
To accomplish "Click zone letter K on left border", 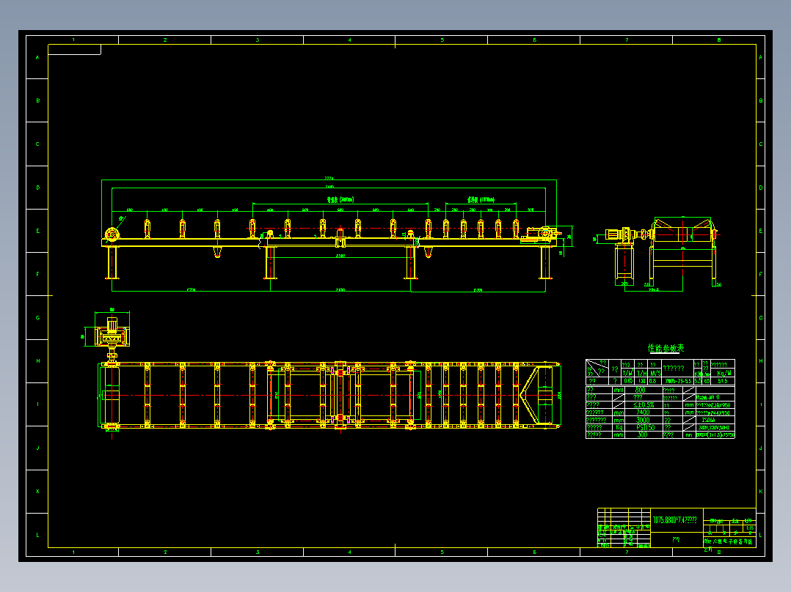I will (38, 491).
